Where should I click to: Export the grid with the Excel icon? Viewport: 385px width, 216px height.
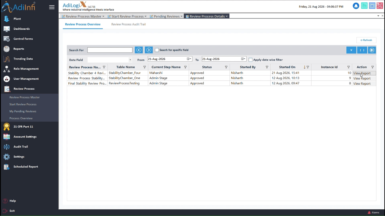click(x=372, y=50)
